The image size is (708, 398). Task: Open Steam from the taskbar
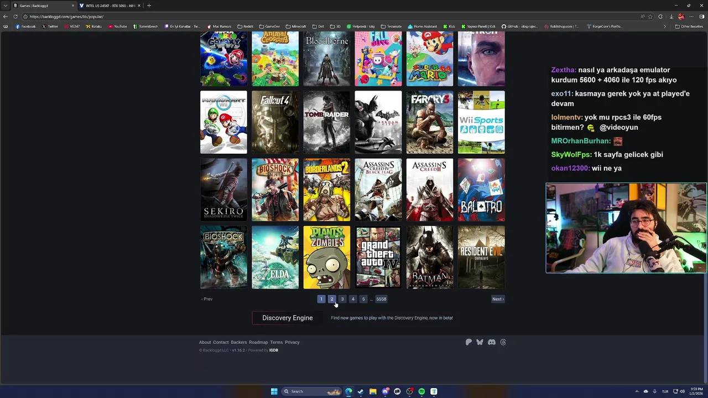pyautogui.click(x=361, y=391)
